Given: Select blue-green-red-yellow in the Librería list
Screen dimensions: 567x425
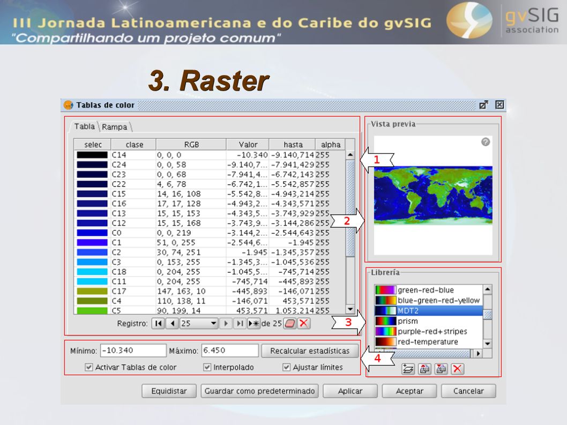Looking at the screenshot, I should 429,300.
